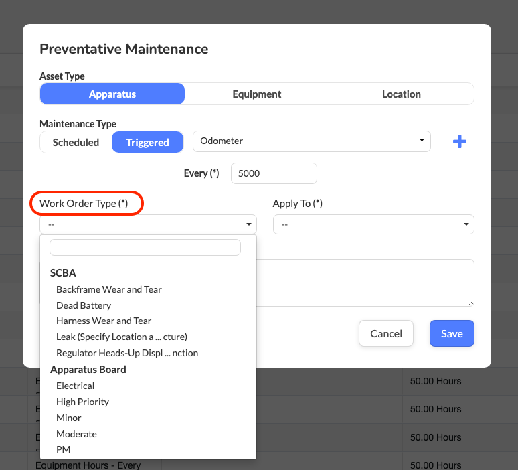This screenshot has height=470, width=518.
Task: Open the Apply To dropdown
Action: click(373, 224)
